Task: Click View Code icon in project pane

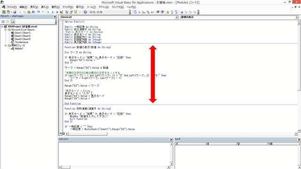Action: coord(3,22)
